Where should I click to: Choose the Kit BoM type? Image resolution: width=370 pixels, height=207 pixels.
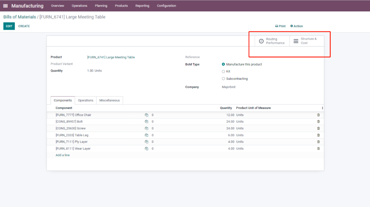[x=223, y=72]
